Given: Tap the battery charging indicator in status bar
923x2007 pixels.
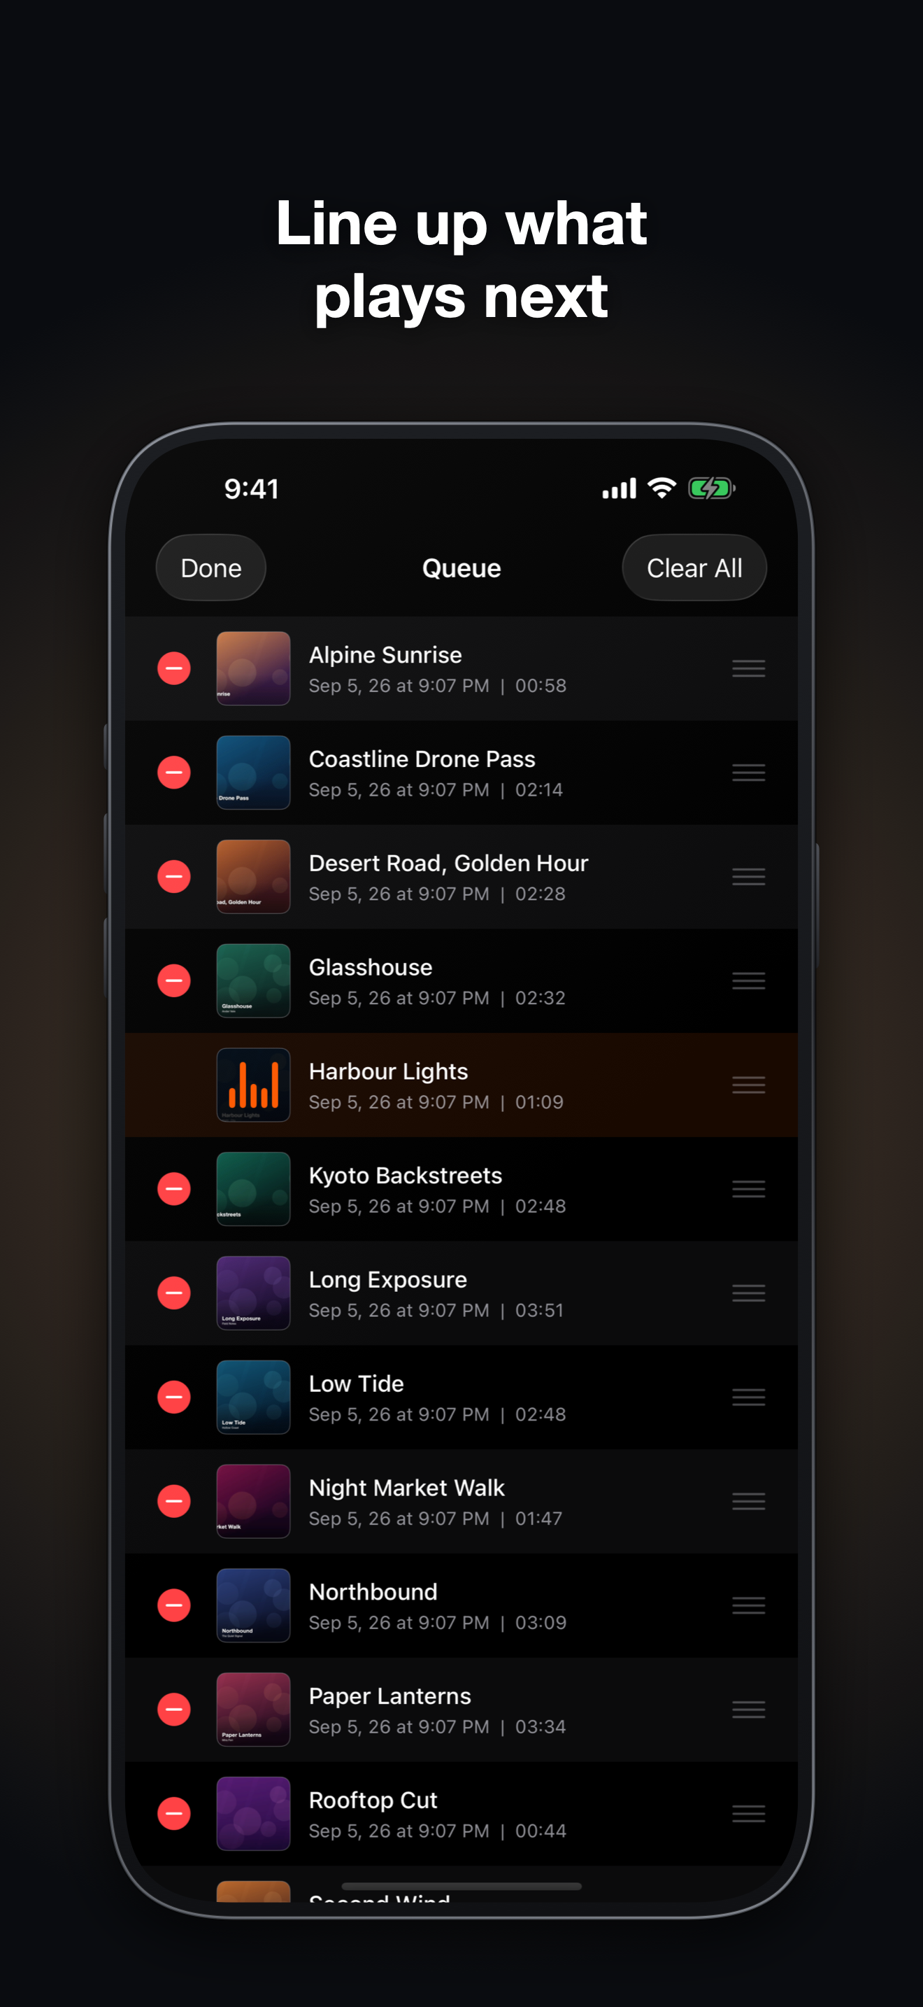Looking at the screenshot, I should click(x=711, y=488).
